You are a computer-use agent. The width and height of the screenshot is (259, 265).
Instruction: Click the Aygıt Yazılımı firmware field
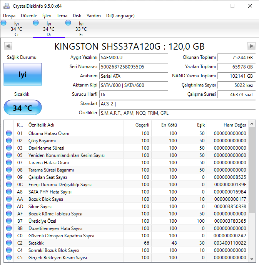click(133, 57)
